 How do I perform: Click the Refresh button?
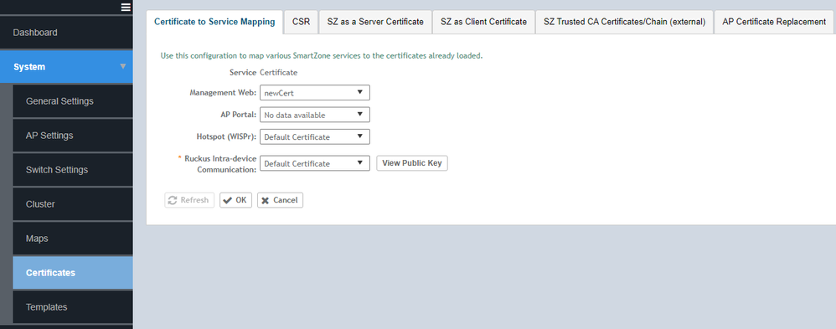[189, 200]
